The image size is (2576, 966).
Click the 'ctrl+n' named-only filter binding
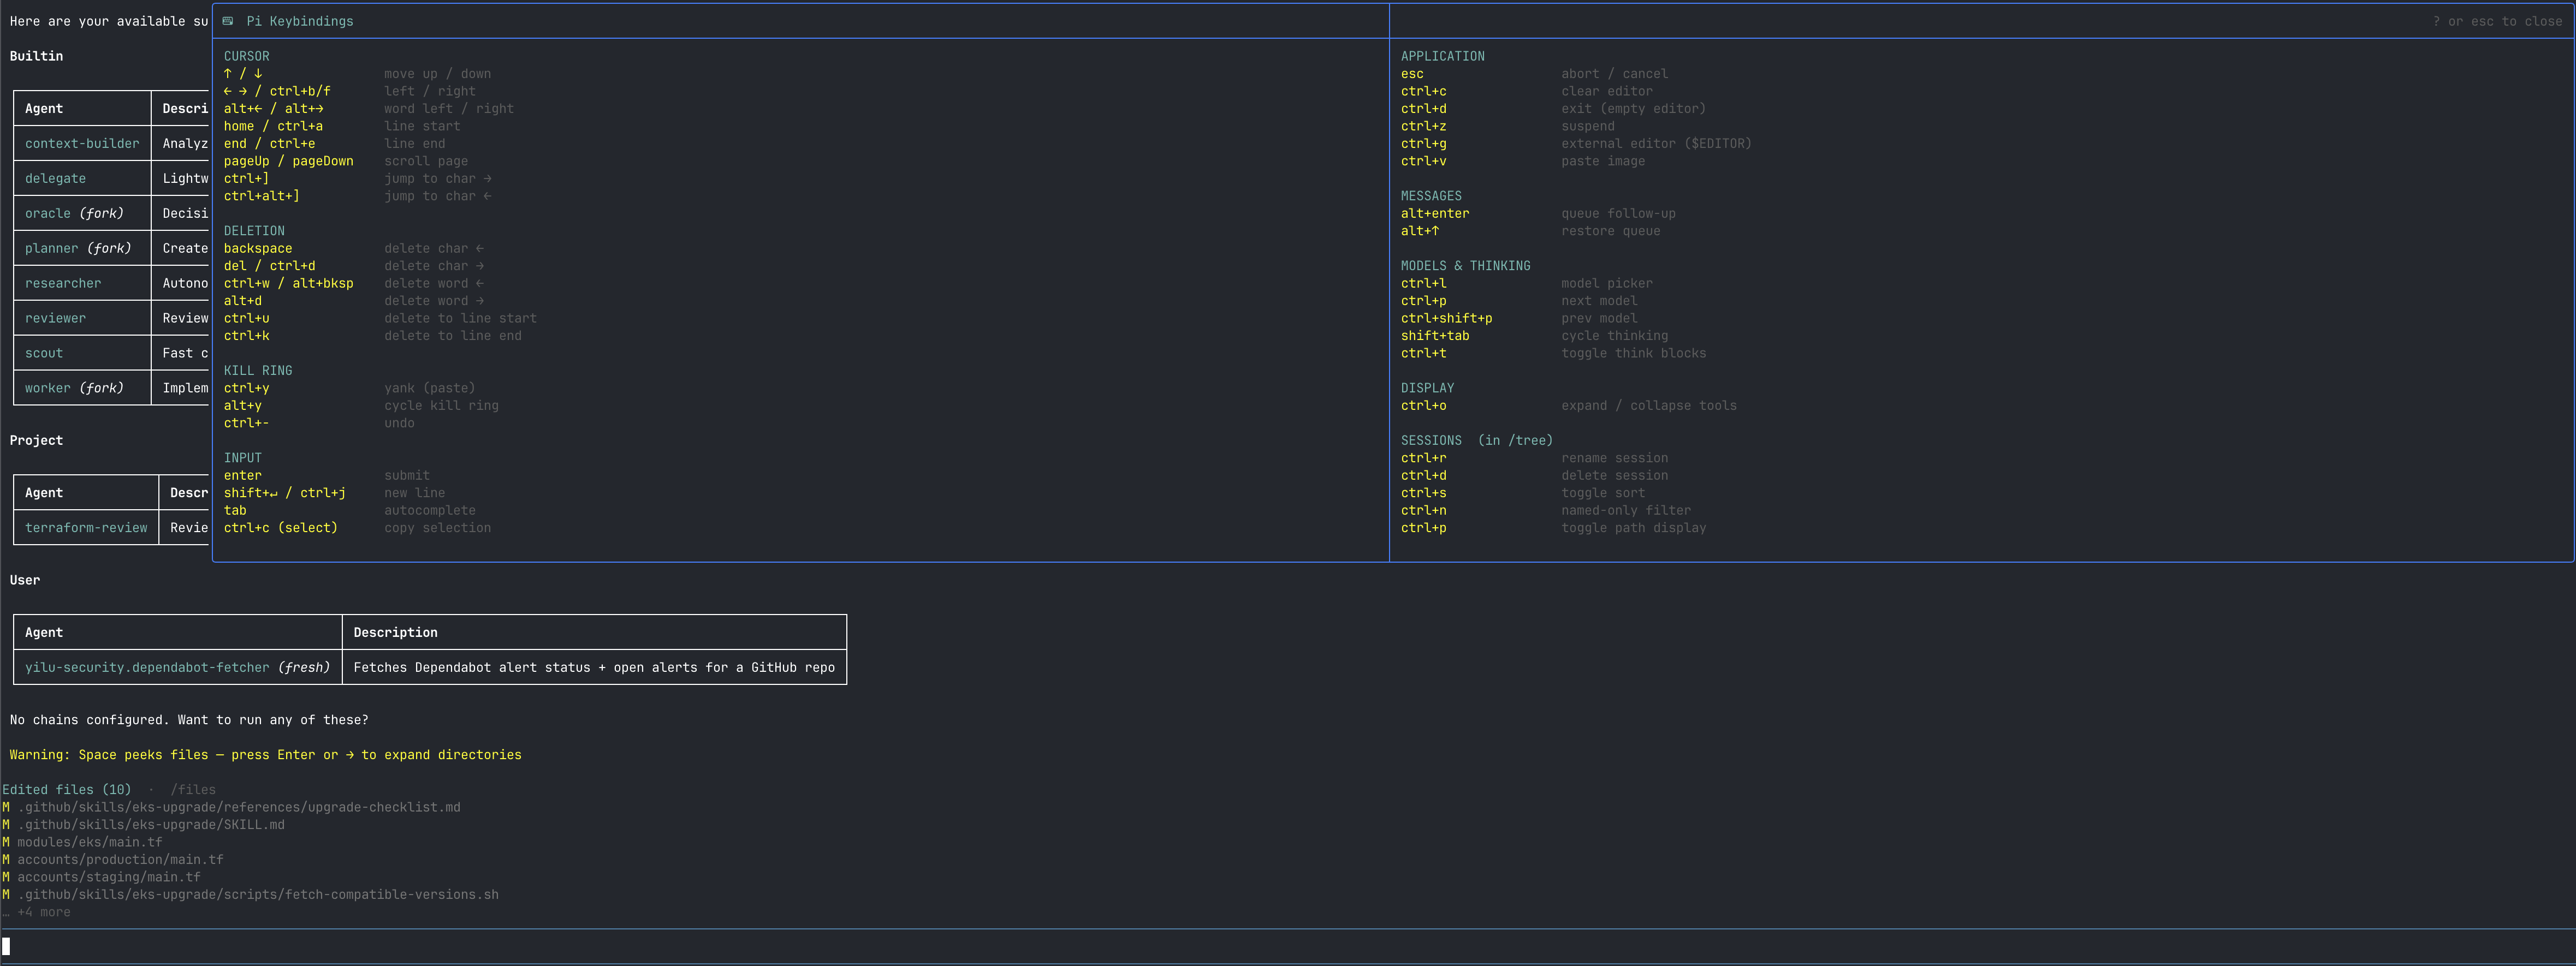click(x=1424, y=510)
